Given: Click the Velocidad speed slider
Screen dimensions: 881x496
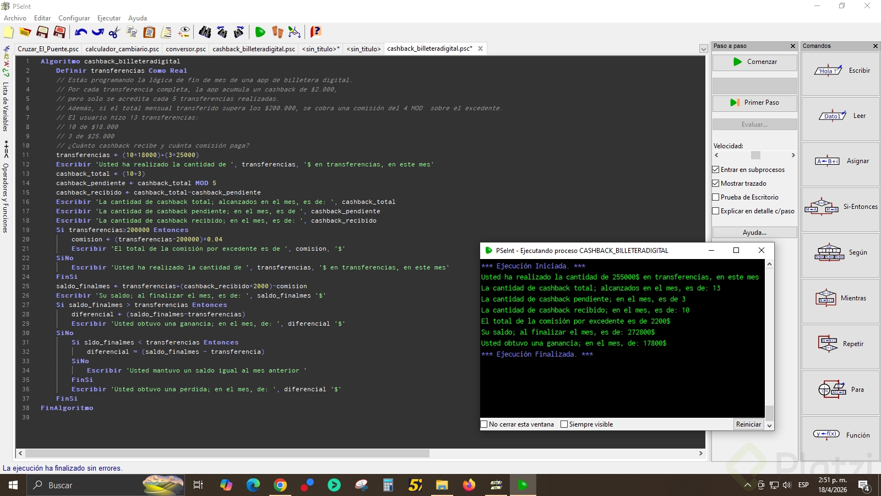Looking at the screenshot, I should coord(755,155).
